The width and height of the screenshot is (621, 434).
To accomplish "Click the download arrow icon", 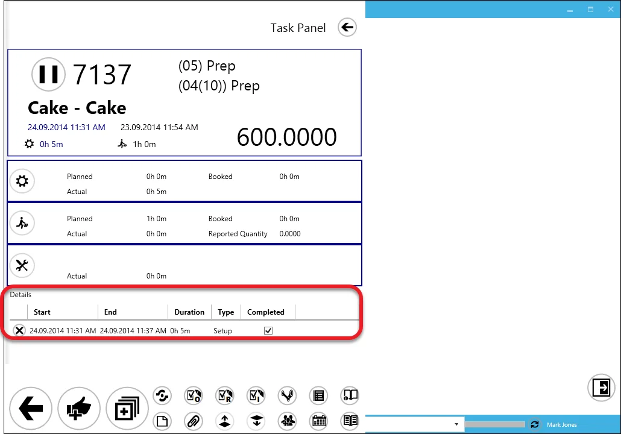I will pos(256,421).
